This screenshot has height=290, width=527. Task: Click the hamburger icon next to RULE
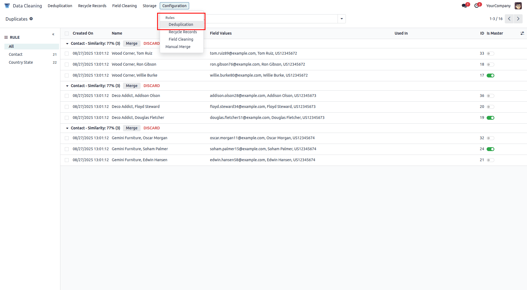(x=6, y=37)
